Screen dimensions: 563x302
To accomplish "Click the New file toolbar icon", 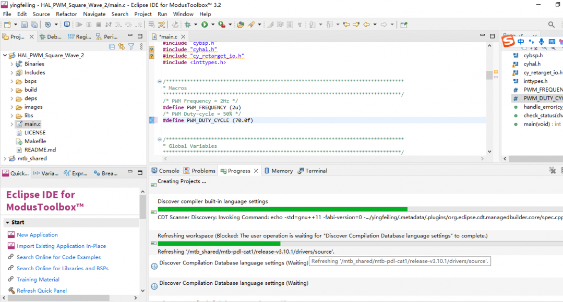I will [7, 24].
